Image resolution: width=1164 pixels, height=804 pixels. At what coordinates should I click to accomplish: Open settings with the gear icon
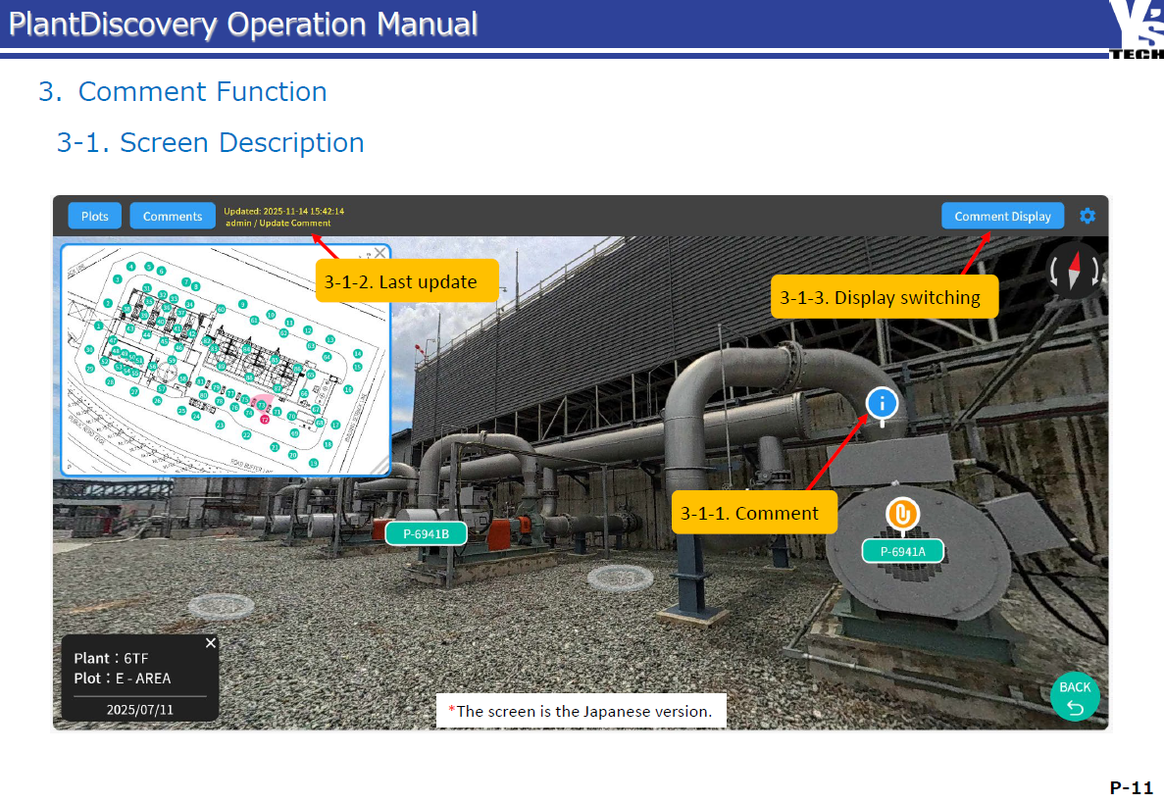1088,217
